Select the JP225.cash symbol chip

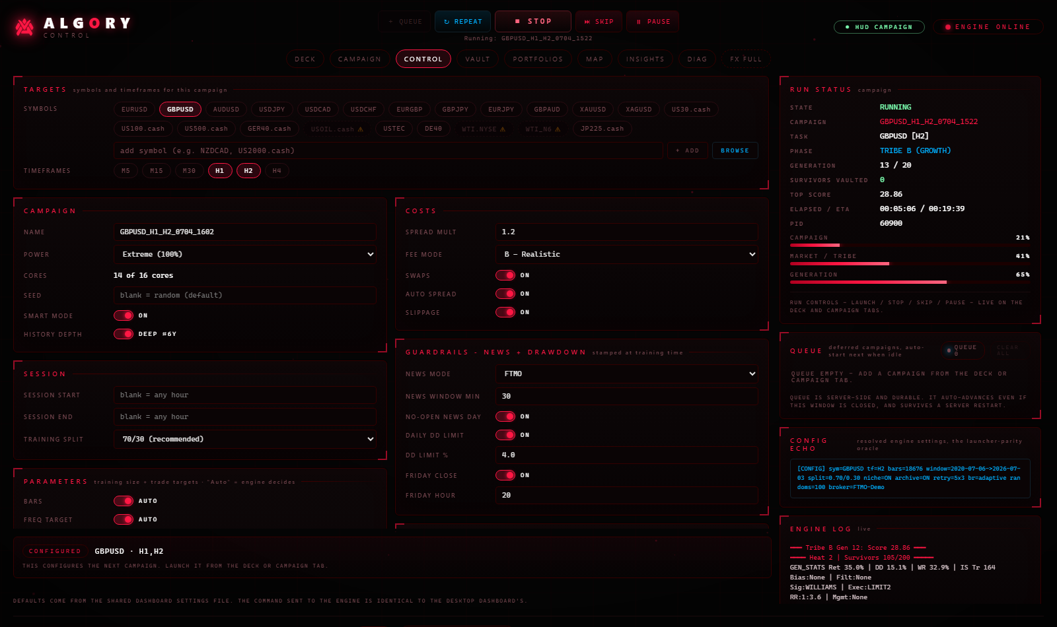(x=602, y=129)
